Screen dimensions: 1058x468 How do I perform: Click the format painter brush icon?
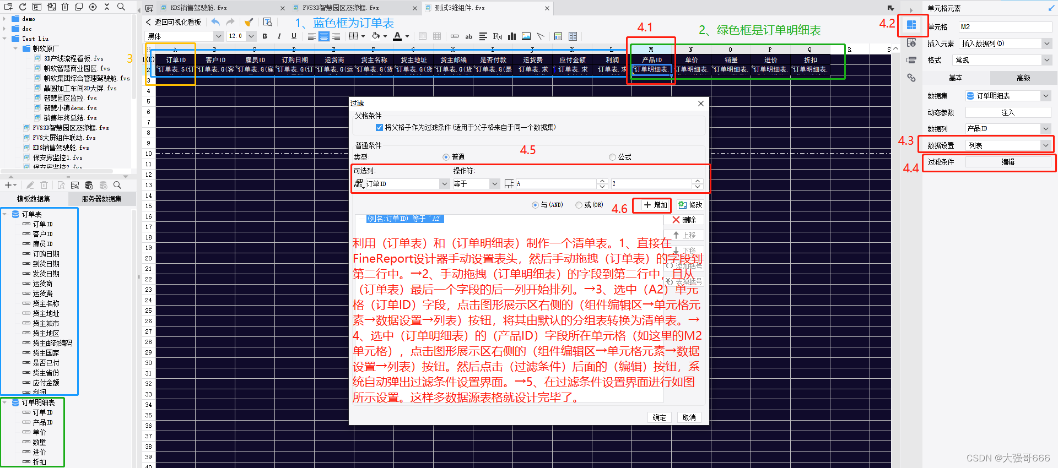[249, 22]
